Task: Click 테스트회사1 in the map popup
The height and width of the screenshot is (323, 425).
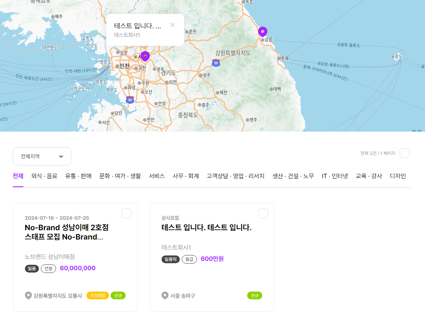Action: [x=127, y=35]
